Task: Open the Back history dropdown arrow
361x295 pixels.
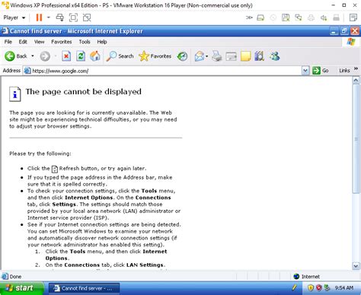Action: [33, 56]
